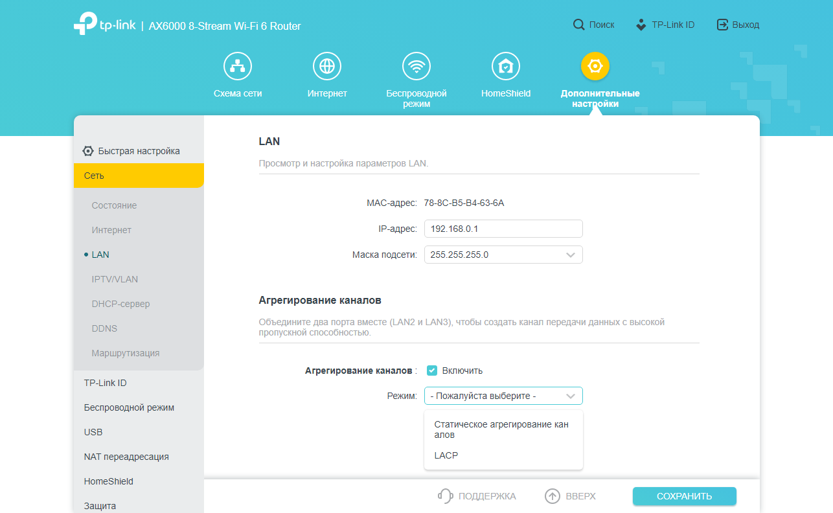
Task: Choose Статическое агрегирование каналов option
Action: coord(503,429)
